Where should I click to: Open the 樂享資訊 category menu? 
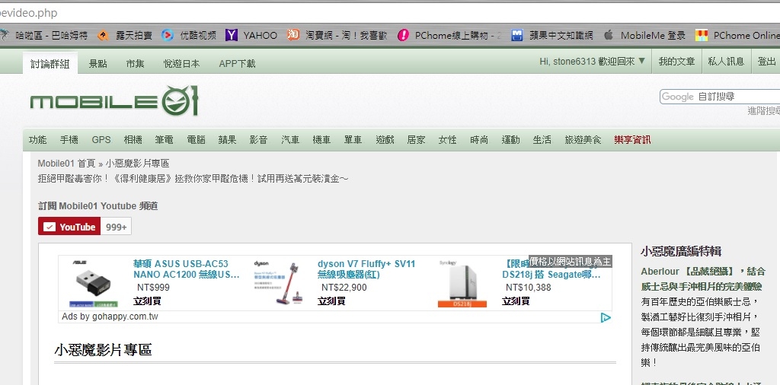pos(632,140)
